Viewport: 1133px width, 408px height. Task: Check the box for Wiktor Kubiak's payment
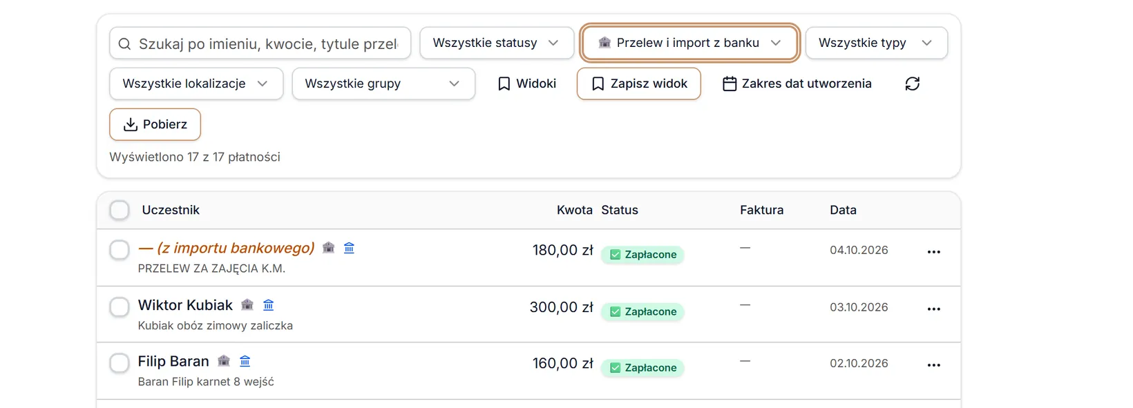(x=120, y=307)
